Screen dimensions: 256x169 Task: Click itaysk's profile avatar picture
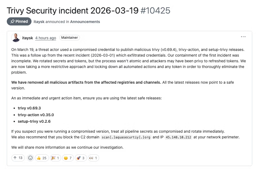click(16, 38)
